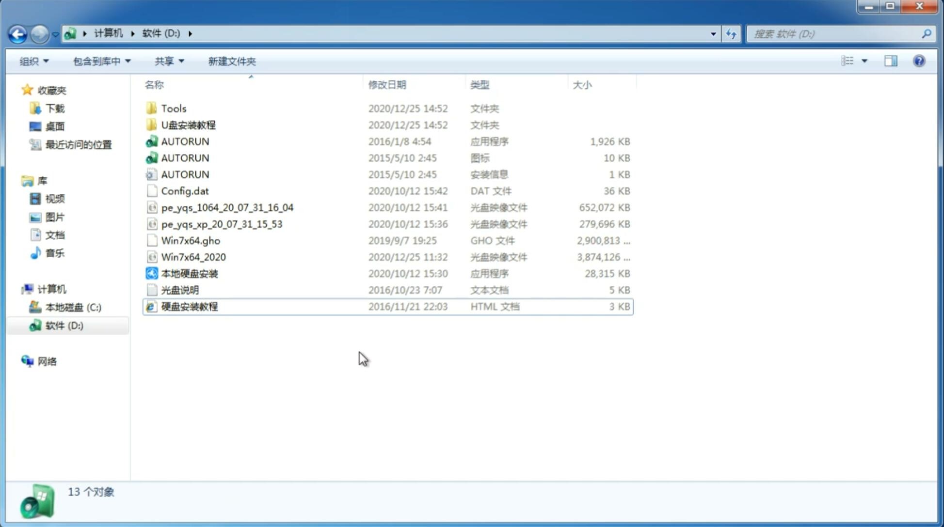This screenshot has height=527, width=944.
Task: Click 新建文件夹 to create folder
Action: pos(231,61)
